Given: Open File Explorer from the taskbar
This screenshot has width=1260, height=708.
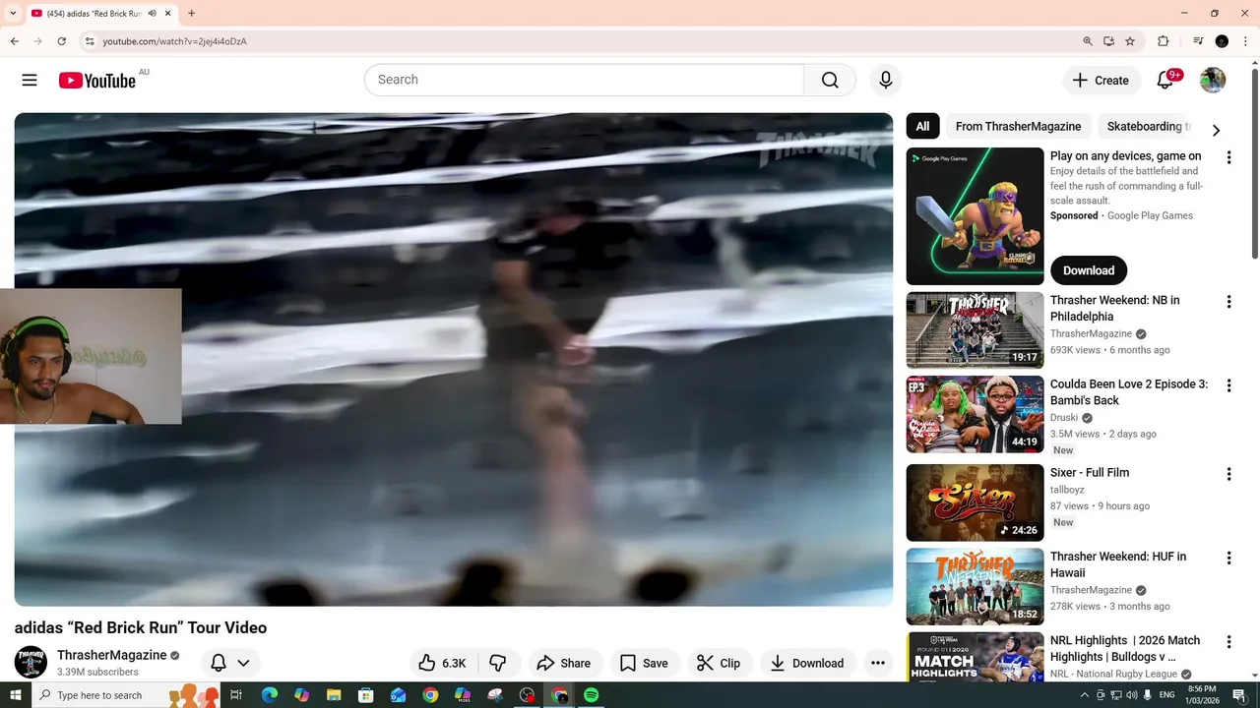Looking at the screenshot, I should point(334,695).
